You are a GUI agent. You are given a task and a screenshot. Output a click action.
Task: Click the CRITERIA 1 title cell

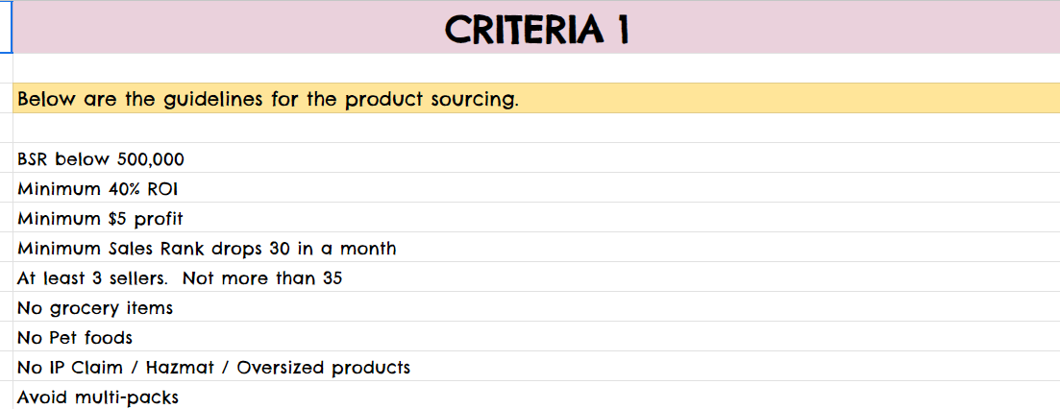536,29
